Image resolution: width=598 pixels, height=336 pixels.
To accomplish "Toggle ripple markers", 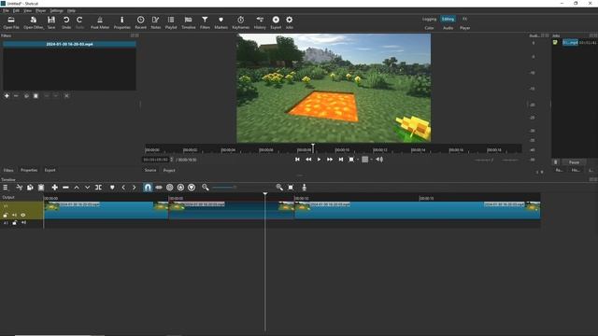I will (192, 188).
